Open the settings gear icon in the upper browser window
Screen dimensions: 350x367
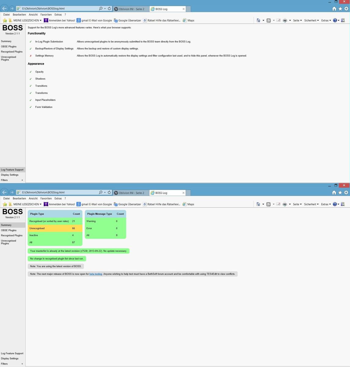[x=346, y=9]
